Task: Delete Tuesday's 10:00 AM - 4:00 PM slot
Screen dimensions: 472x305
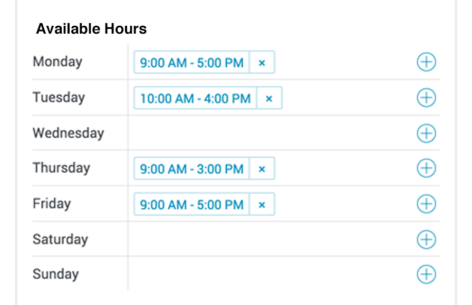Action: click(x=269, y=98)
